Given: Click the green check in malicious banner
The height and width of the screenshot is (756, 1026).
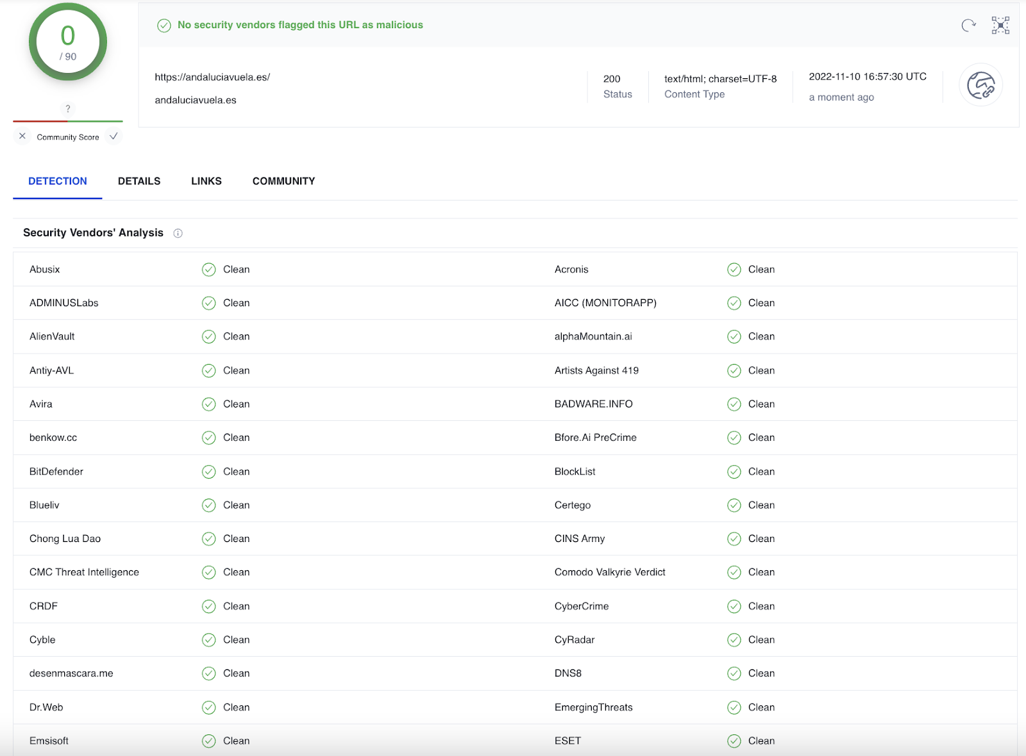Looking at the screenshot, I should coord(164,25).
